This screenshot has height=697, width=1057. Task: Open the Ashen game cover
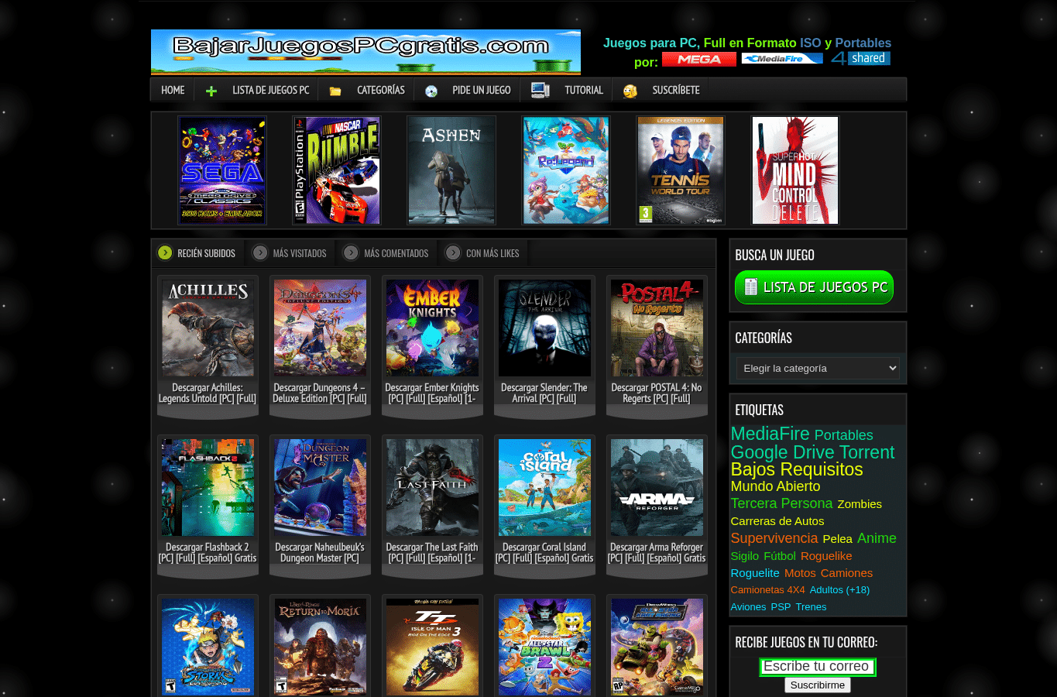coord(451,170)
